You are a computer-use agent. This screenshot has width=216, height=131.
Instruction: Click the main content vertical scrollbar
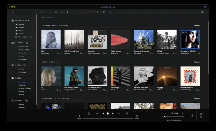[x=209, y=47]
